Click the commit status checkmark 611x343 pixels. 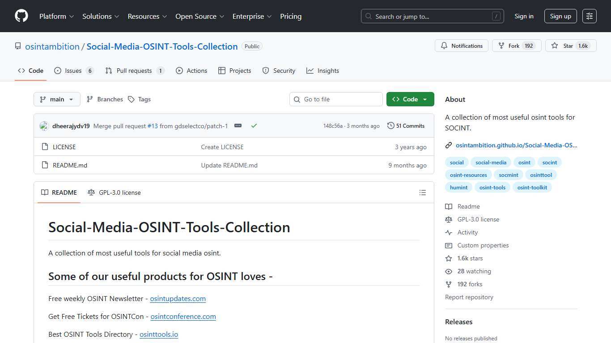(254, 126)
